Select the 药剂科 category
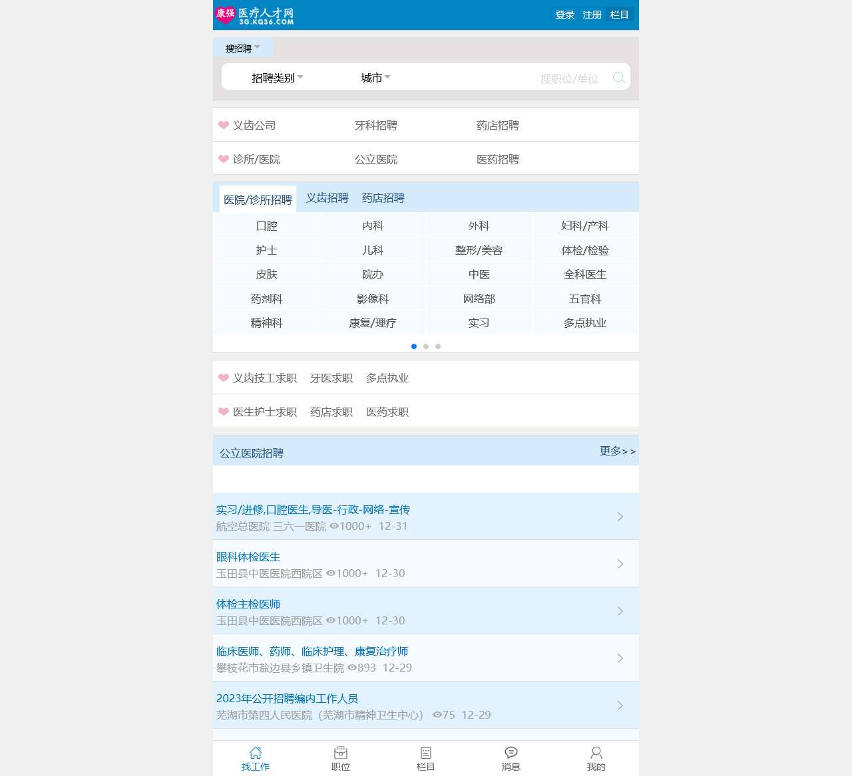This screenshot has width=852, height=776. pyautogui.click(x=266, y=299)
